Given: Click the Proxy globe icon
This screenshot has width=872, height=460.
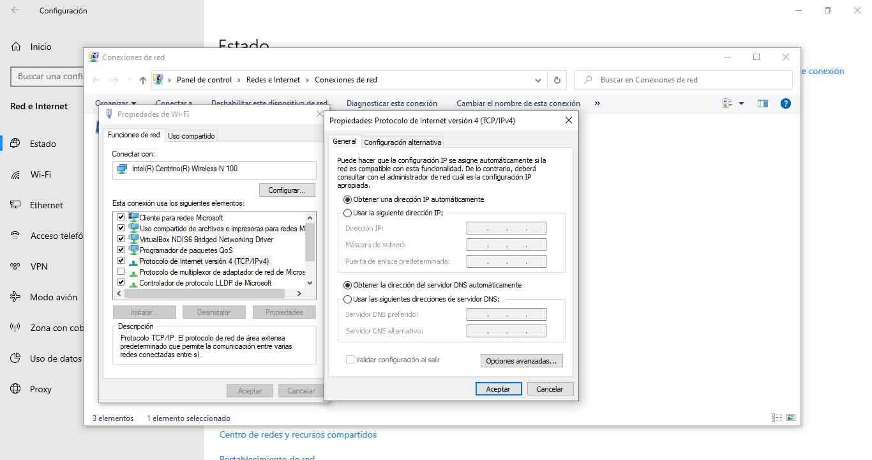Looking at the screenshot, I should pos(16,389).
